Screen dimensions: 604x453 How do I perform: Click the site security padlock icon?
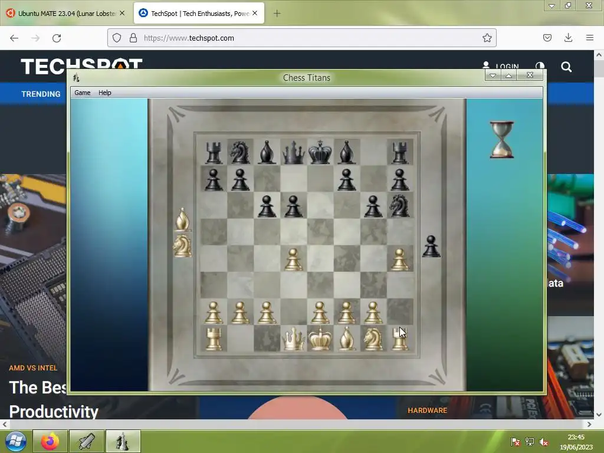point(133,38)
